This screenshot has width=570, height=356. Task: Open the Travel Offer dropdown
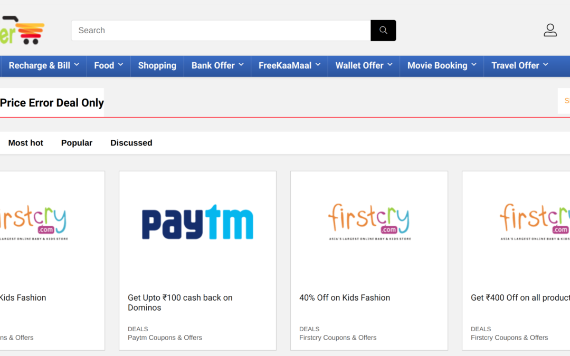(519, 65)
